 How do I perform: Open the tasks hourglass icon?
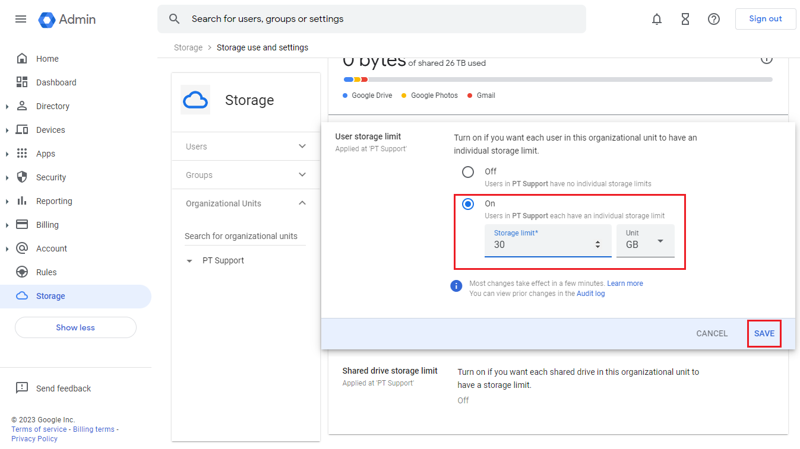[685, 19]
